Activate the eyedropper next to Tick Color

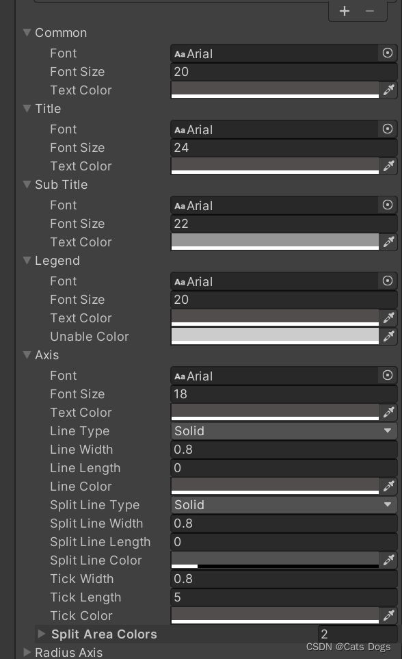(x=389, y=615)
